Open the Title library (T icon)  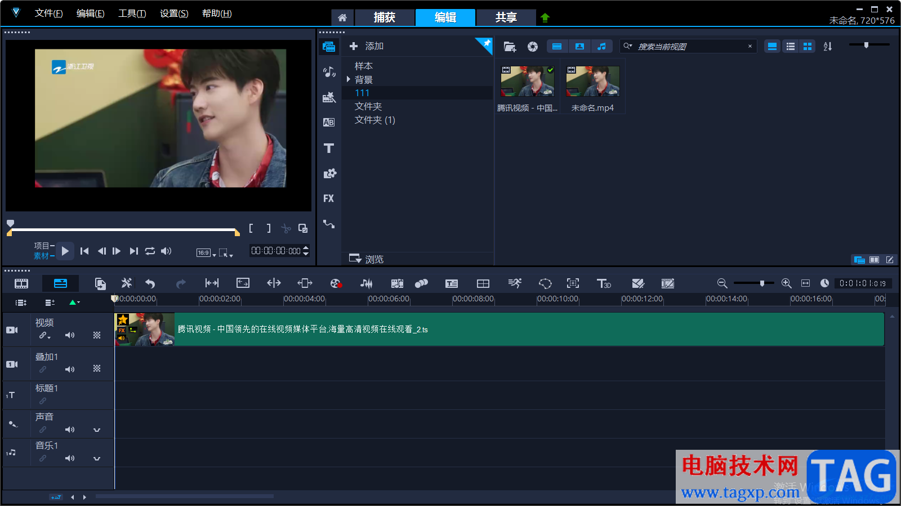(x=329, y=148)
